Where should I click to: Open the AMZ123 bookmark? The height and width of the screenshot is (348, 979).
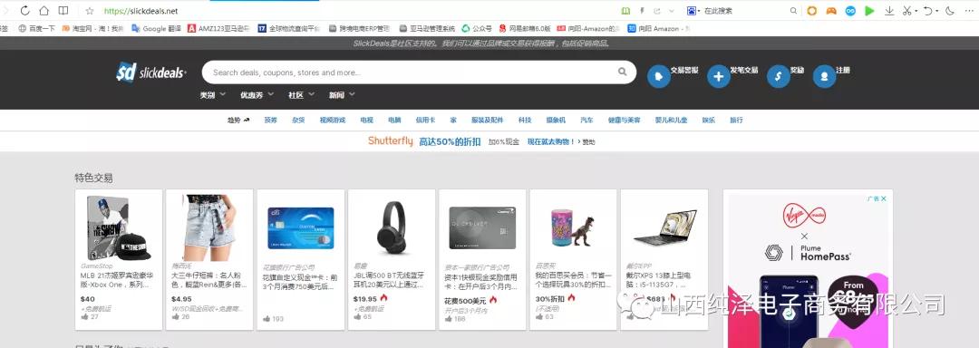click(218, 28)
